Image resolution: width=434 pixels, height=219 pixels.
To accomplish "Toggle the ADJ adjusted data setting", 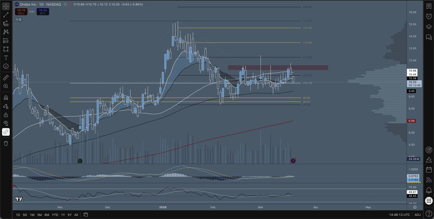I will coord(418,215).
